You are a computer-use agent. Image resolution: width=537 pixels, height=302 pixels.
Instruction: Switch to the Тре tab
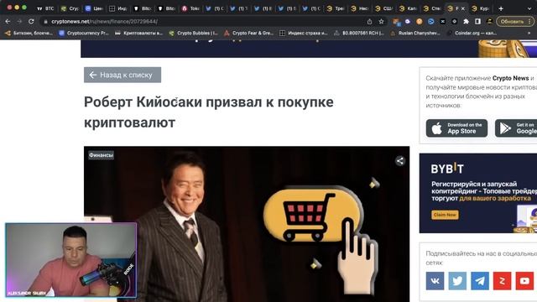click(x=336, y=8)
